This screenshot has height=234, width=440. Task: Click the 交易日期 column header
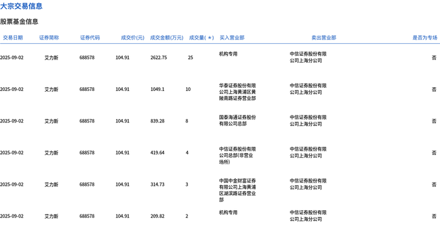13,38
